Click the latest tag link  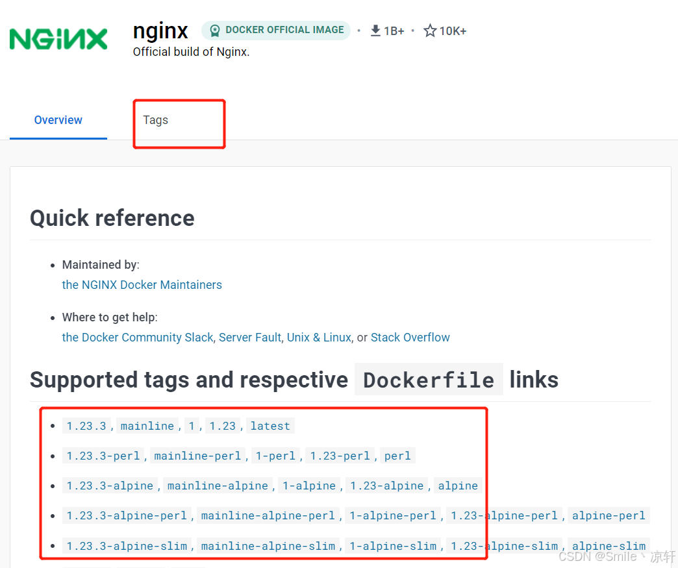click(x=270, y=426)
